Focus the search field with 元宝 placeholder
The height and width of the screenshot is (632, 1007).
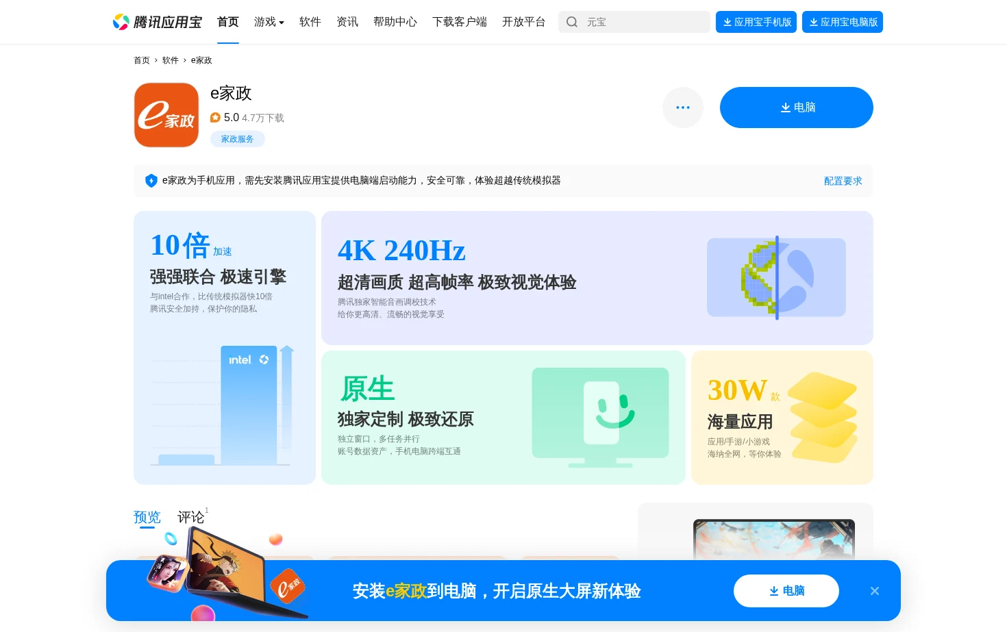tap(634, 22)
